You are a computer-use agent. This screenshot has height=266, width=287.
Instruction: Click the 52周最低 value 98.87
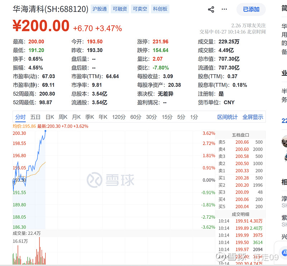[x=46, y=102]
